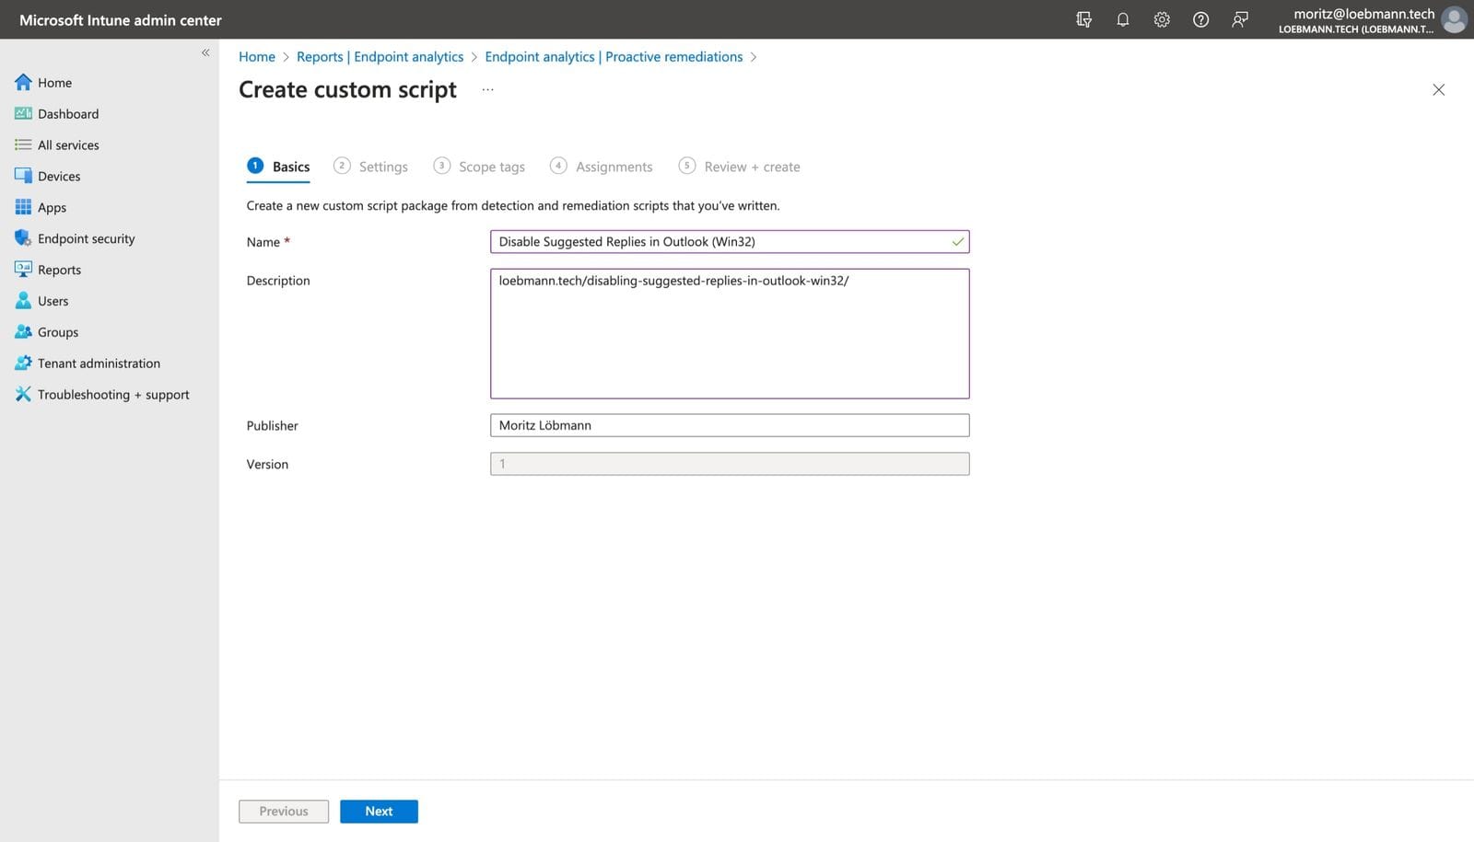Open Home breadcrumb link
This screenshot has width=1474, height=842.
click(257, 56)
